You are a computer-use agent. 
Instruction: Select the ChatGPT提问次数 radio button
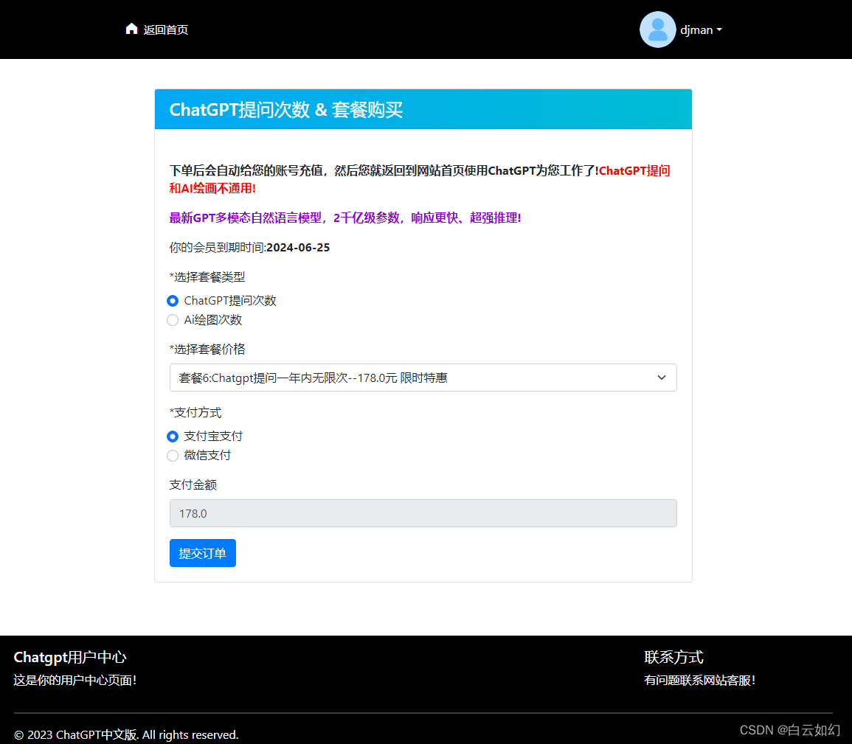(x=173, y=301)
